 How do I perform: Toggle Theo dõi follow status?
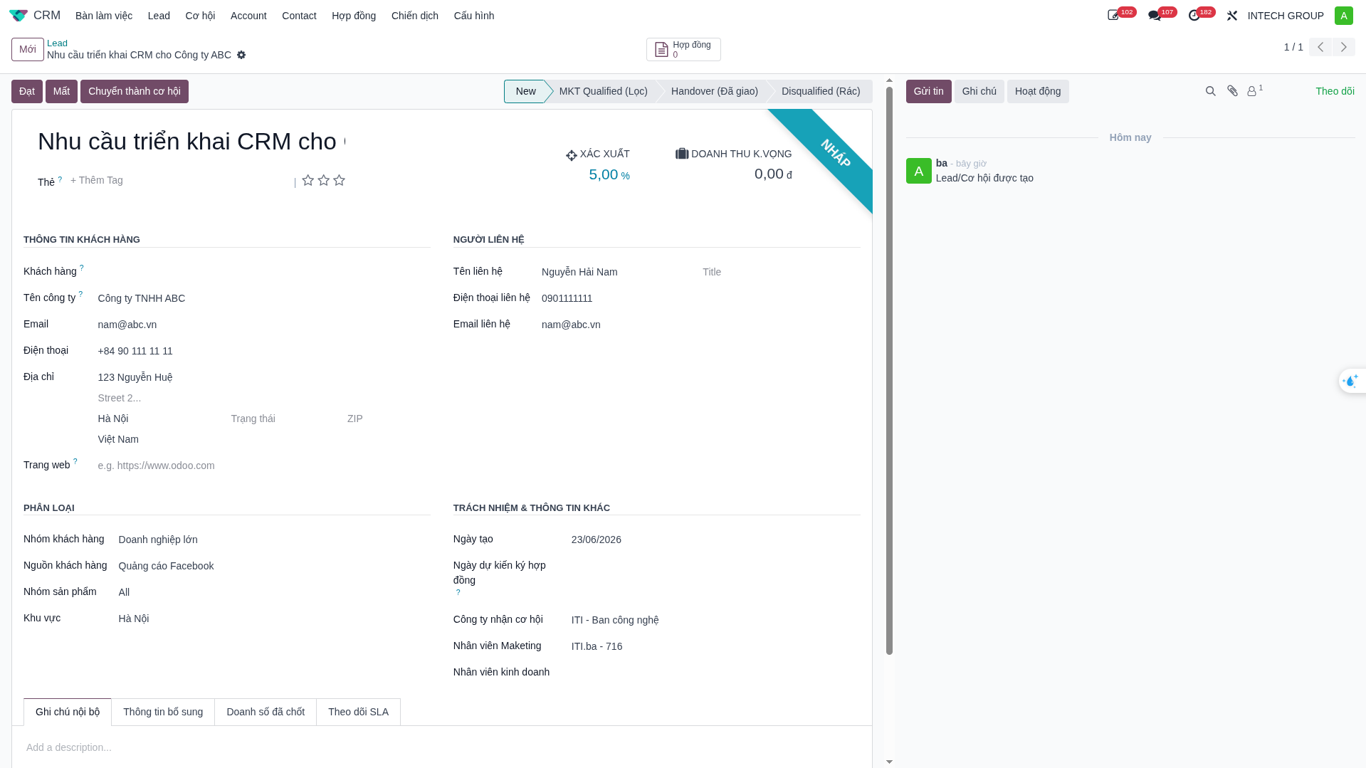click(x=1335, y=91)
